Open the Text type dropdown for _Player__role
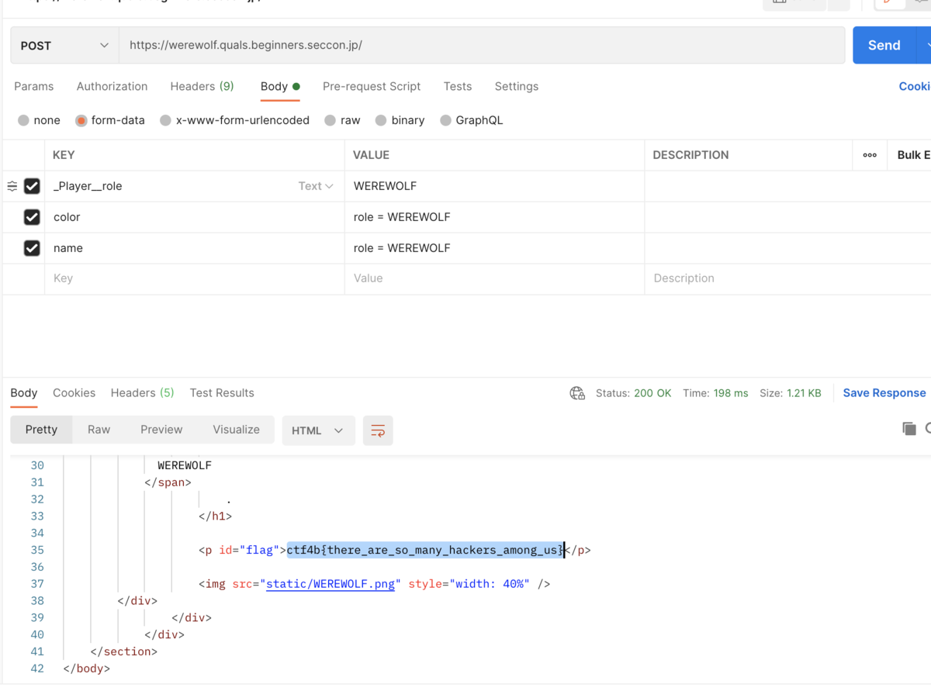This screenshot has width=931, height=691. [x=316, y=186]
